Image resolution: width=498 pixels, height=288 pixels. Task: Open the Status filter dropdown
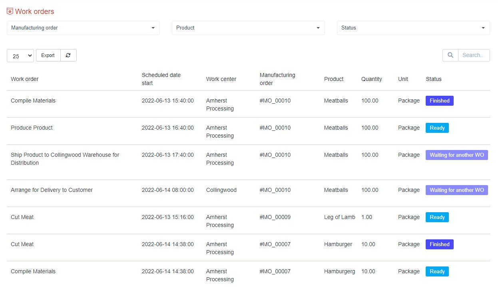click(413, 28)
